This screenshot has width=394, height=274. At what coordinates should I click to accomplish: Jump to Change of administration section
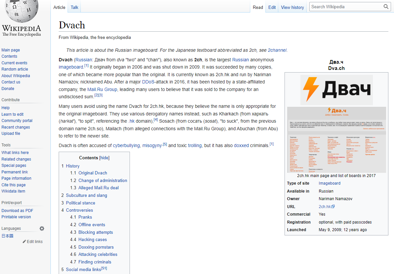103,180
